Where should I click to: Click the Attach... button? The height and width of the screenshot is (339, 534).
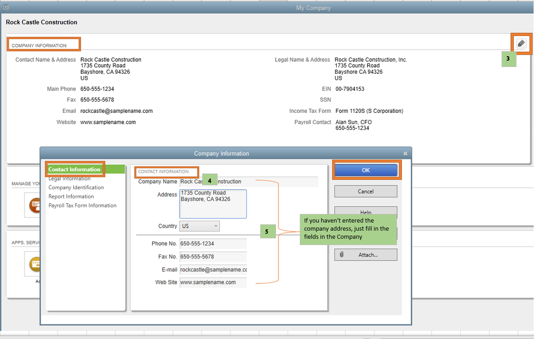coord(366,255)
